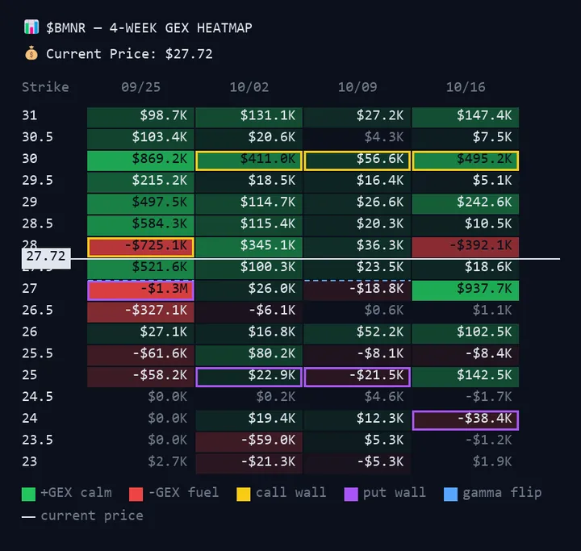Click the current price legend label
Image resolution: width=581 pixels, height=551 pixels.
click(92, 516)
